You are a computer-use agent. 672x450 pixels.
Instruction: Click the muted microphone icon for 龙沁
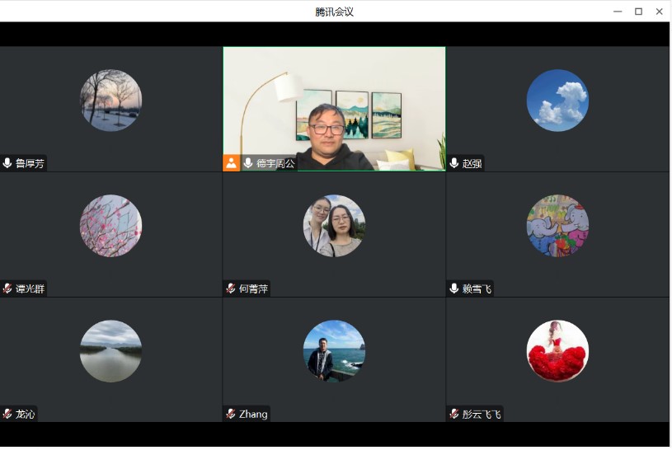7,414
